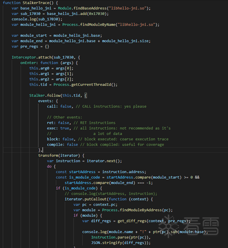Click the do { keyword line
This screenshot has width=228, height=248.
[51, 166]
